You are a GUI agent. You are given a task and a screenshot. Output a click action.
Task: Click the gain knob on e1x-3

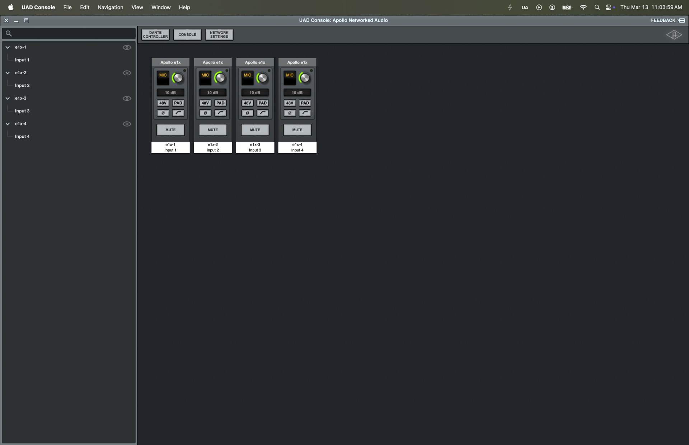[x=262, y=78]
